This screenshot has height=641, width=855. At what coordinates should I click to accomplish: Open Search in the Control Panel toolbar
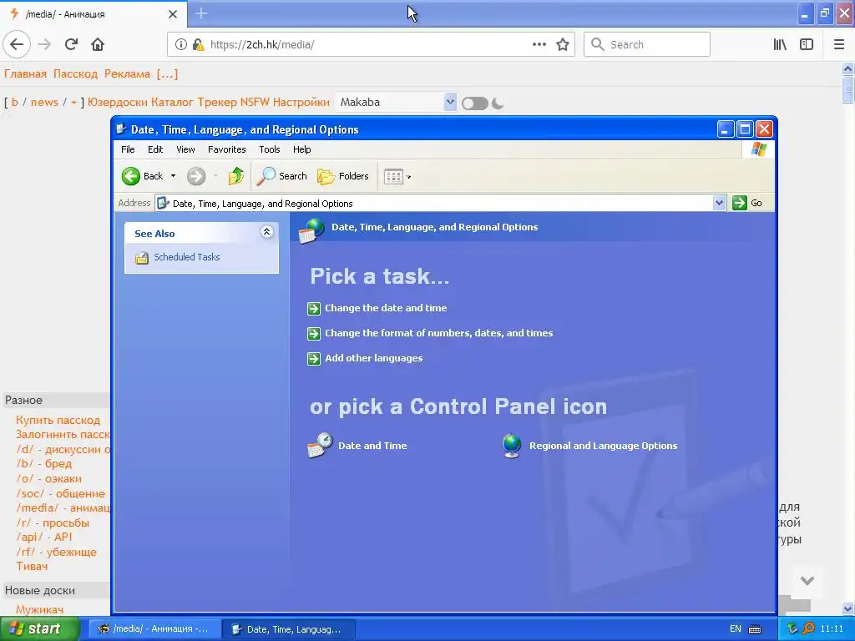282,176
